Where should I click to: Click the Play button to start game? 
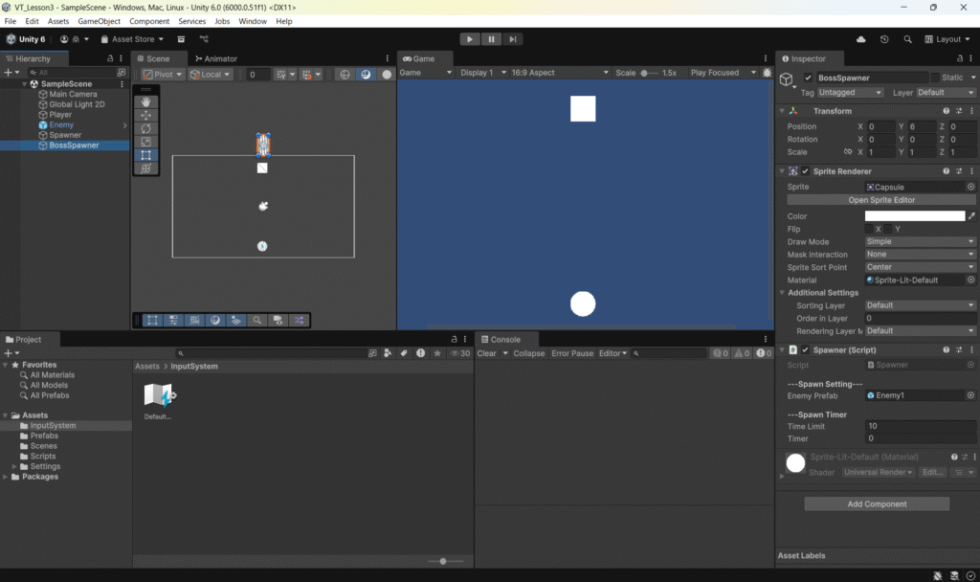point(469,39)
